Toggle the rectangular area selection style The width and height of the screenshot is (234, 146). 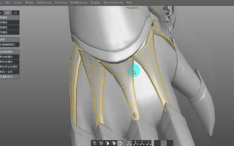(164, 143)
